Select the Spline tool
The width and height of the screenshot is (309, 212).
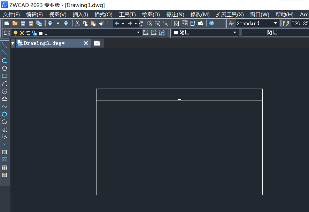point(5,106)
